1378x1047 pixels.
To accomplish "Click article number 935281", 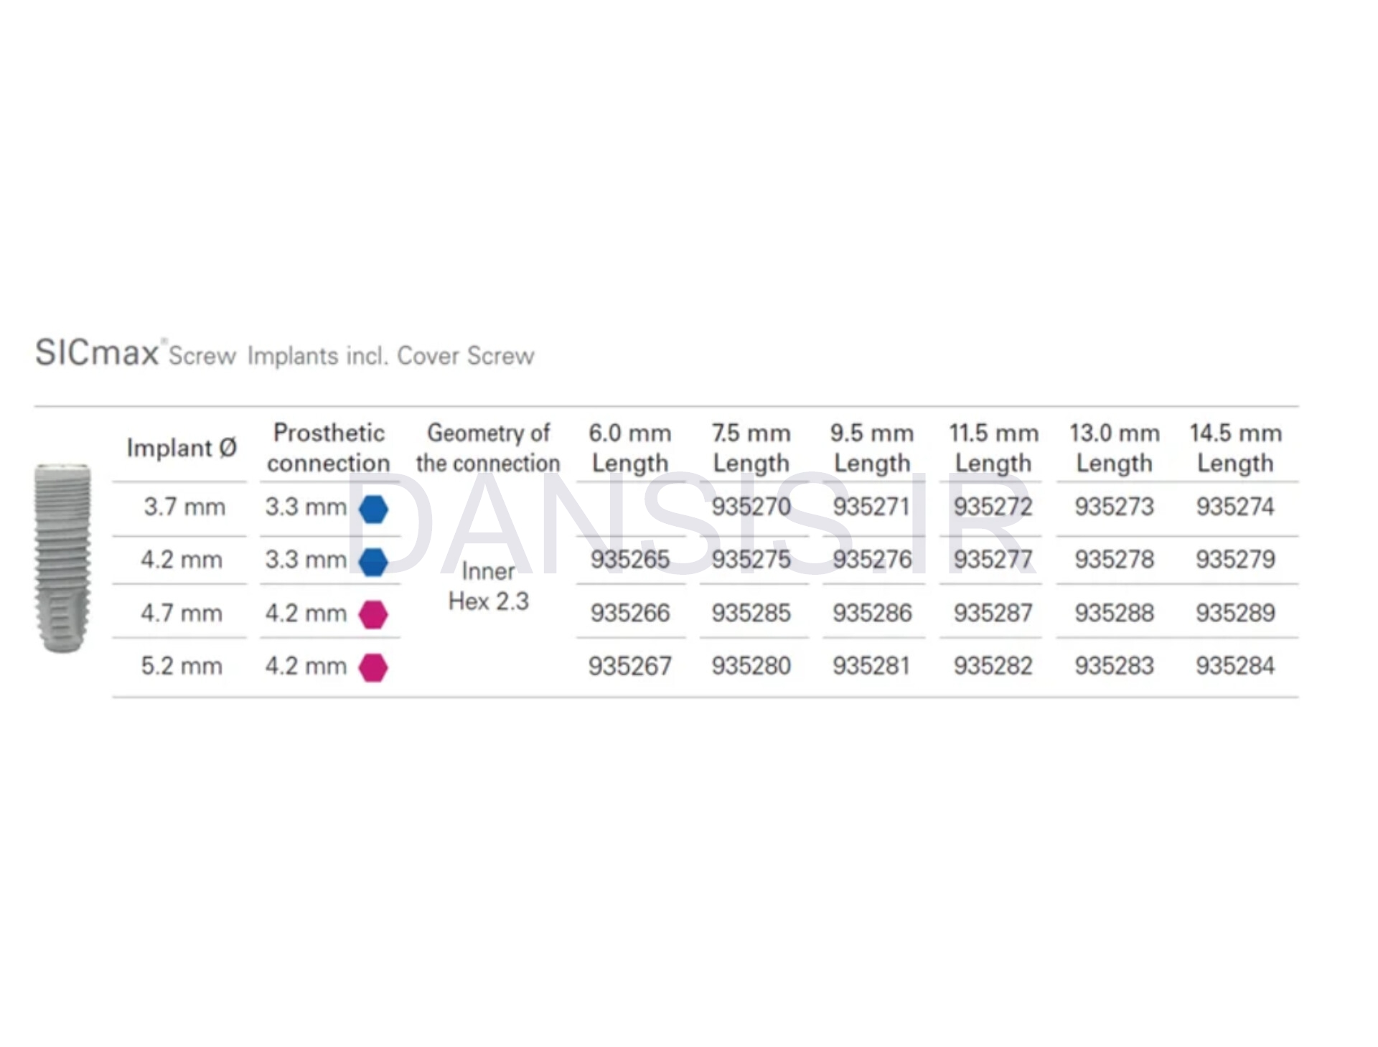I will click(871, 666).
